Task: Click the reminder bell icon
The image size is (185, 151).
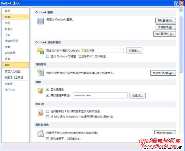Action: click(40, 91)
